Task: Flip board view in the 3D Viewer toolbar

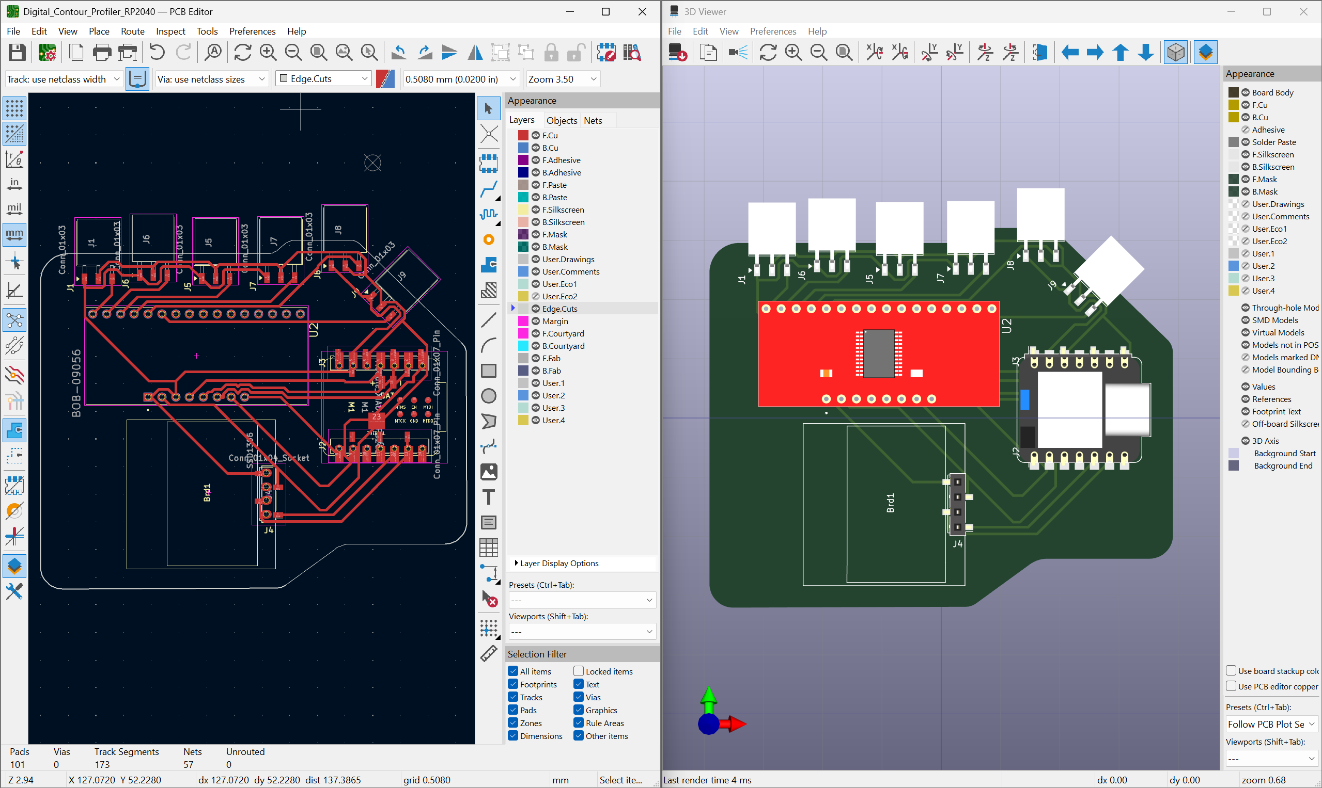Action: 1040,52
